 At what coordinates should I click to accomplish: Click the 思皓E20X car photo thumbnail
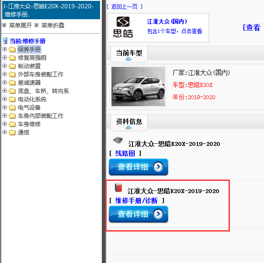tap(138, 87)
